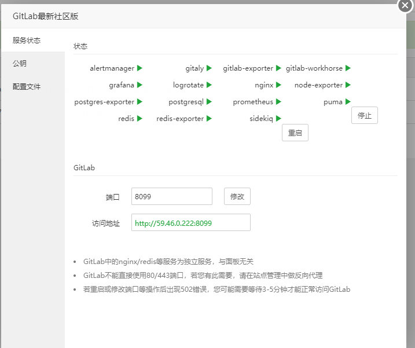Open the 配置文件 tab
This screenshot has width=415, height=348.
33,87
